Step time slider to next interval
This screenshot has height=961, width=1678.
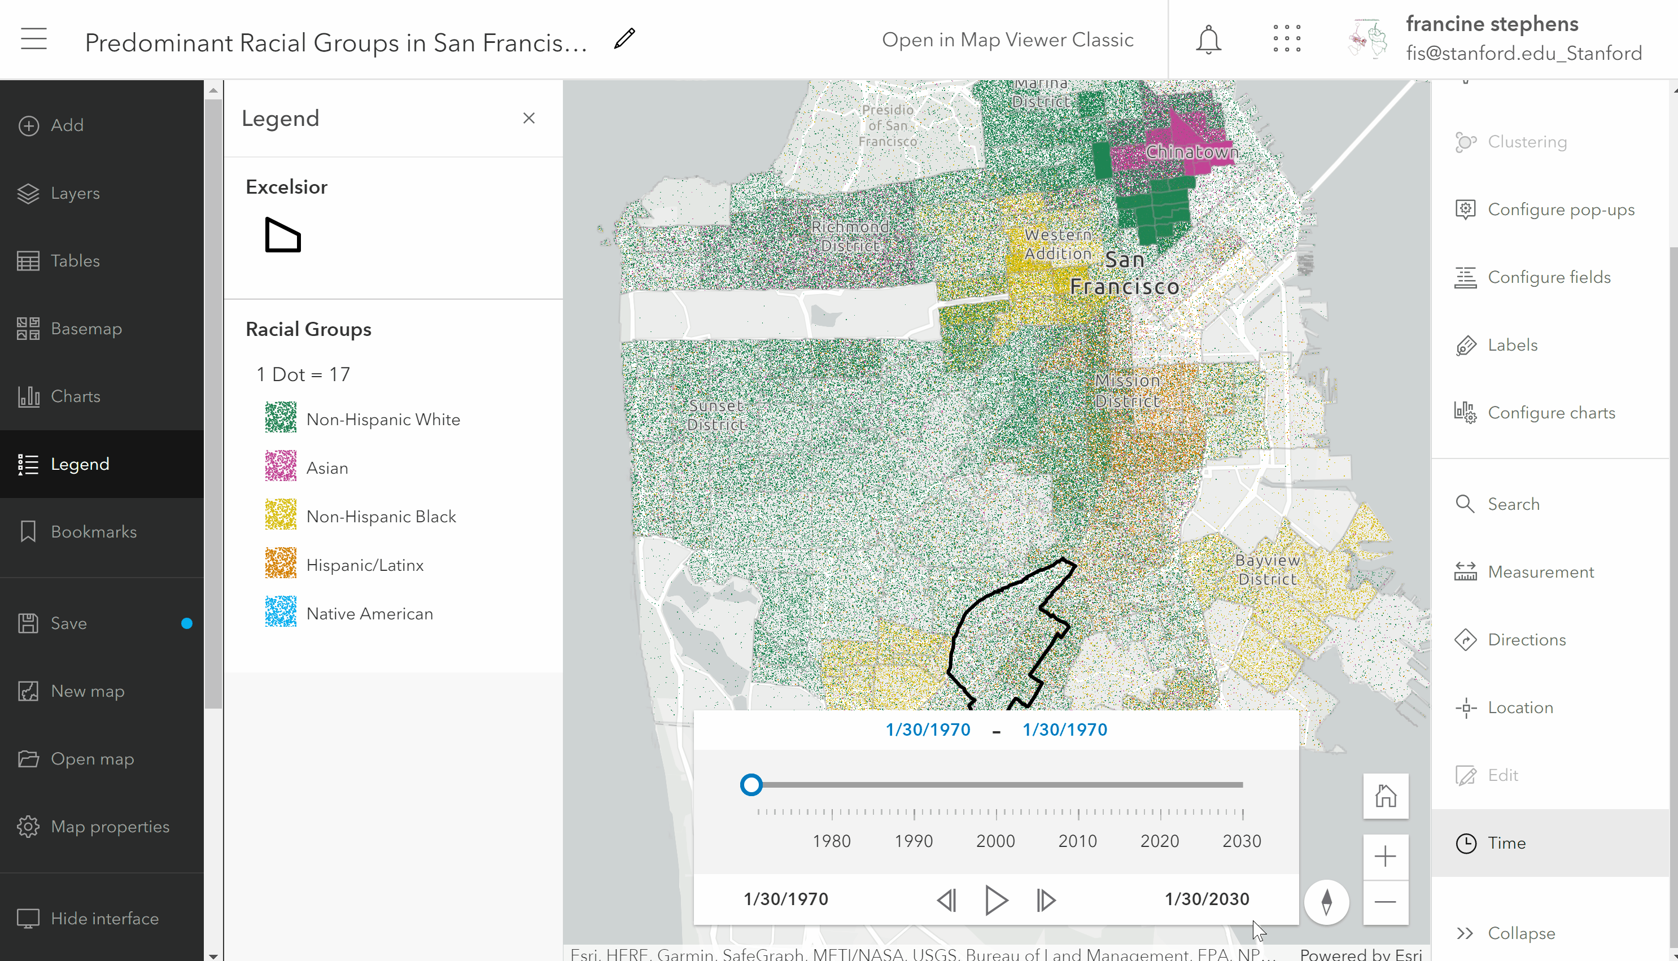point(1046,899)
